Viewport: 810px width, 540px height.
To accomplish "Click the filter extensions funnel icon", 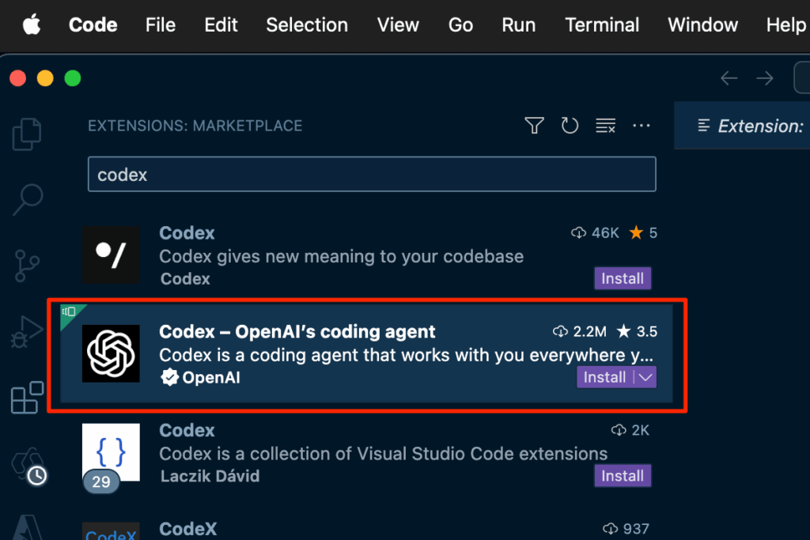I will pyautogui.click(x=534, y=126).
